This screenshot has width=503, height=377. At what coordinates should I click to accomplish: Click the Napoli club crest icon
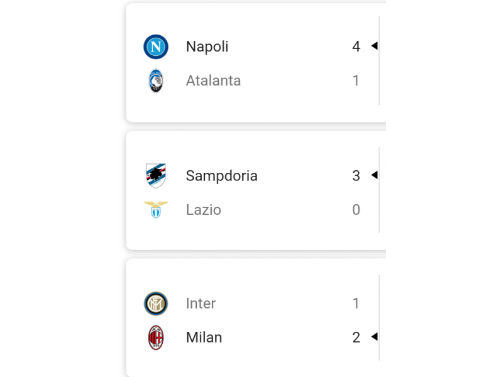(156, 46)
